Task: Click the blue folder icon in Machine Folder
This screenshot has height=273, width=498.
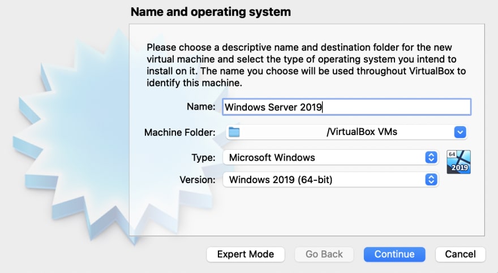Action: 234,132
